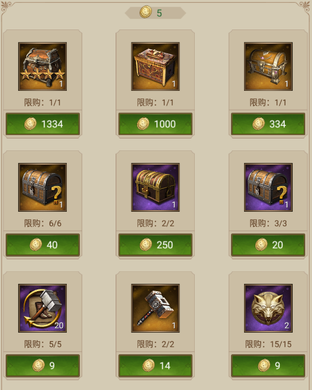Purchase the mystery chest for 20 coins
The width and height of the screenshot is (312, 390).
[x=268, y=245]
